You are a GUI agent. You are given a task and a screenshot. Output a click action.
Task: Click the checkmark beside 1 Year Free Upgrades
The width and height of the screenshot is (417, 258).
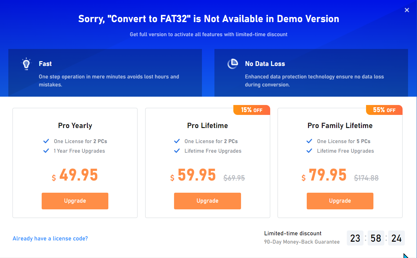click(x=46, y=151)
